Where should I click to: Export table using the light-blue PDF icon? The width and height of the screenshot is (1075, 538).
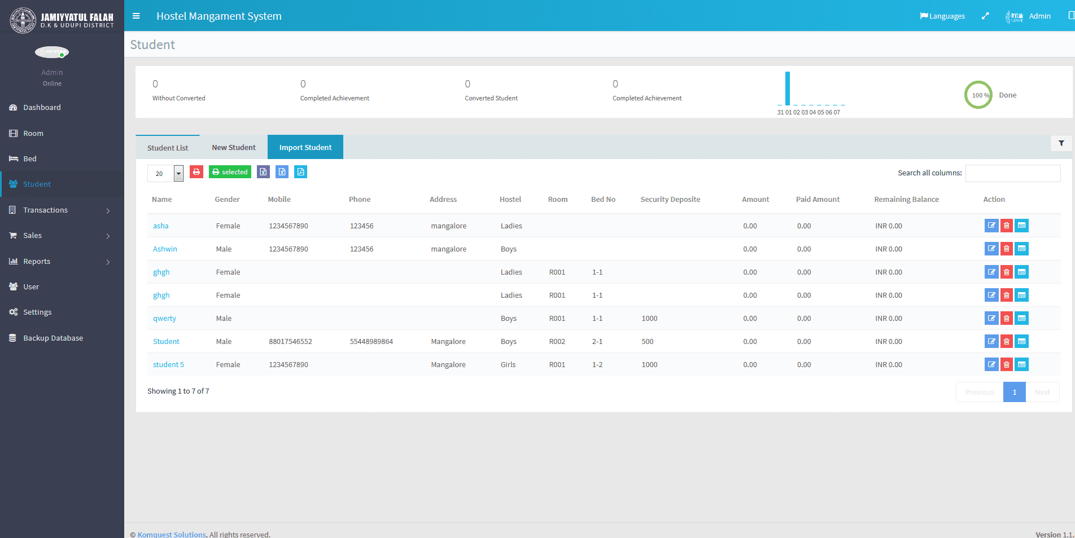[x=301, y=172]
